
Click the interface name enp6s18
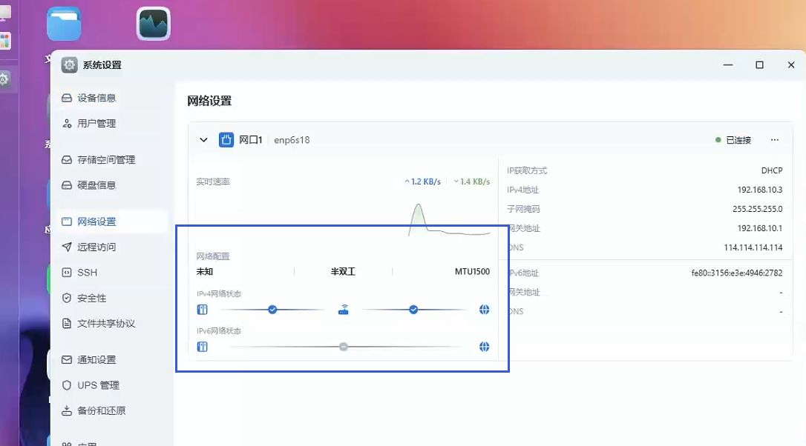(x=292, y=140)
